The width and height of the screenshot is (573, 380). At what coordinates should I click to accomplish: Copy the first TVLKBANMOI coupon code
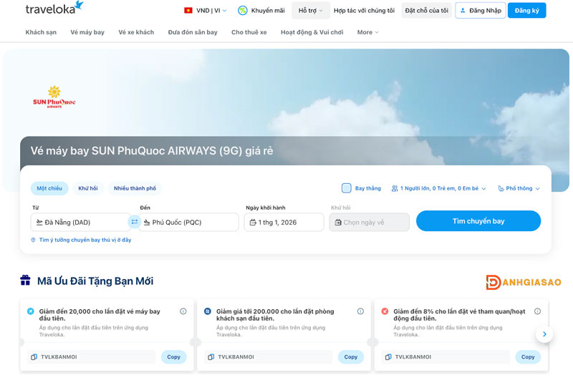[173, 356]
